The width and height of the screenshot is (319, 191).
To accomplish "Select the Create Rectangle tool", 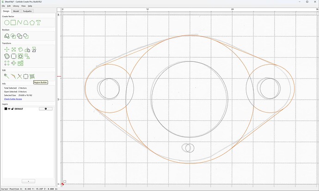I will pos(13,23).
